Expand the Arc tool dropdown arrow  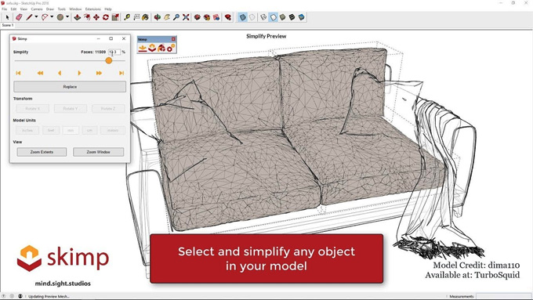52,17
